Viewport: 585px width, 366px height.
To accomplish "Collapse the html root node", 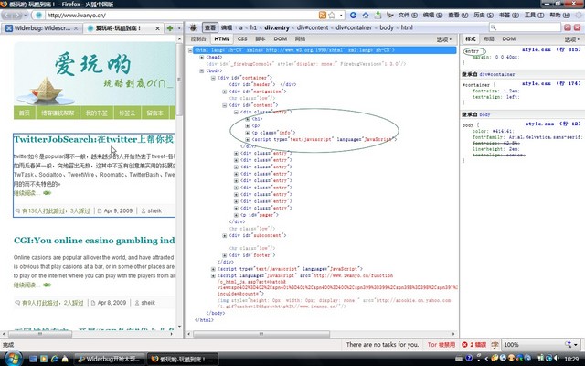I will point(190,50).
